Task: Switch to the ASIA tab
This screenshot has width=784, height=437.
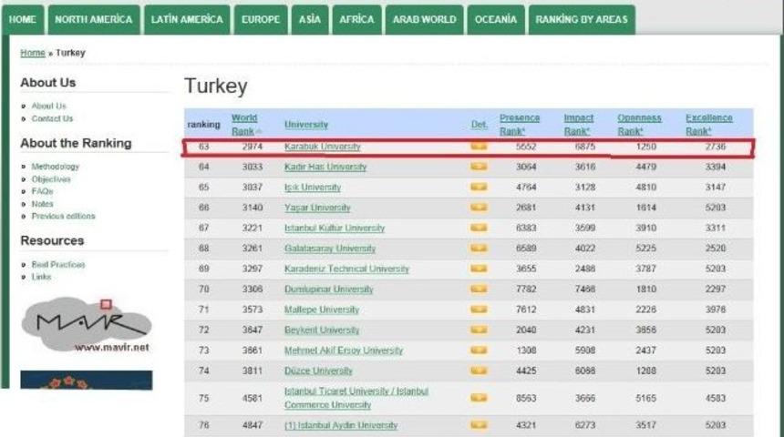Action: click(310, 19)
